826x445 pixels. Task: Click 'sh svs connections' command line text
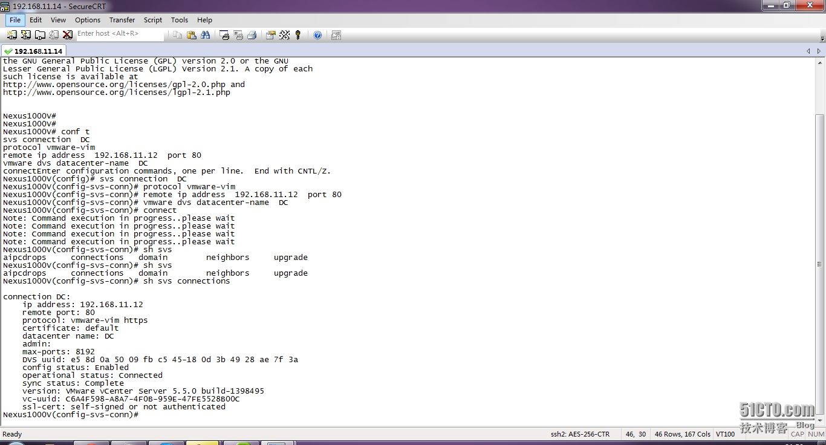point(187,281)
